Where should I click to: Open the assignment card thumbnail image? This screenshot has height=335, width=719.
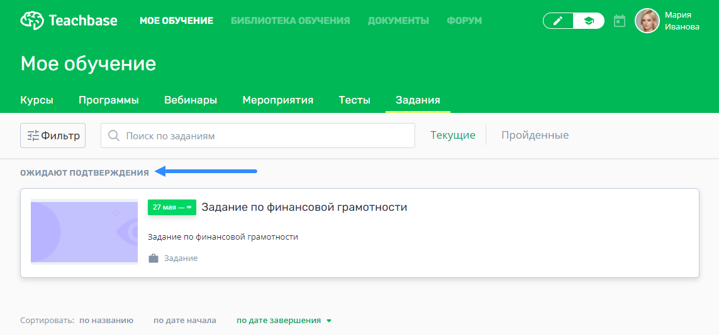click(84, 231)
